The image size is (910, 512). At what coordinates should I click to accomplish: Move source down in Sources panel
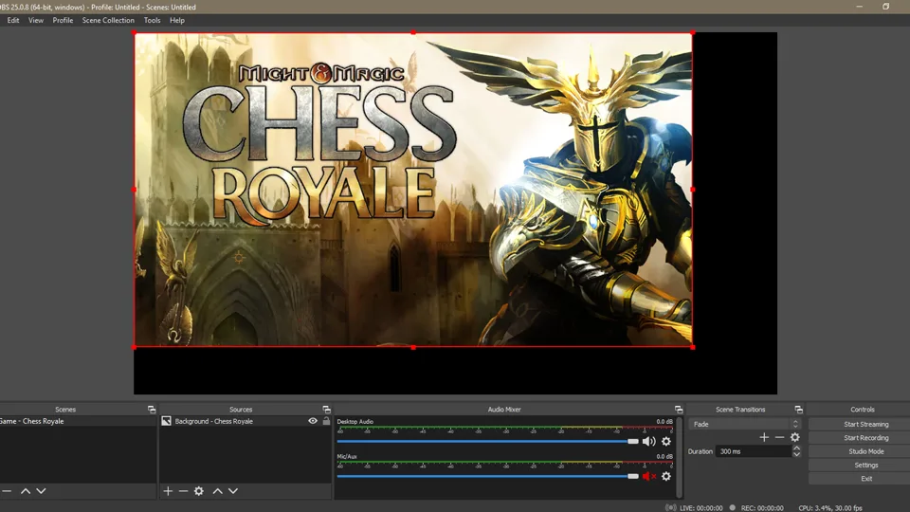tap(233, 491)
